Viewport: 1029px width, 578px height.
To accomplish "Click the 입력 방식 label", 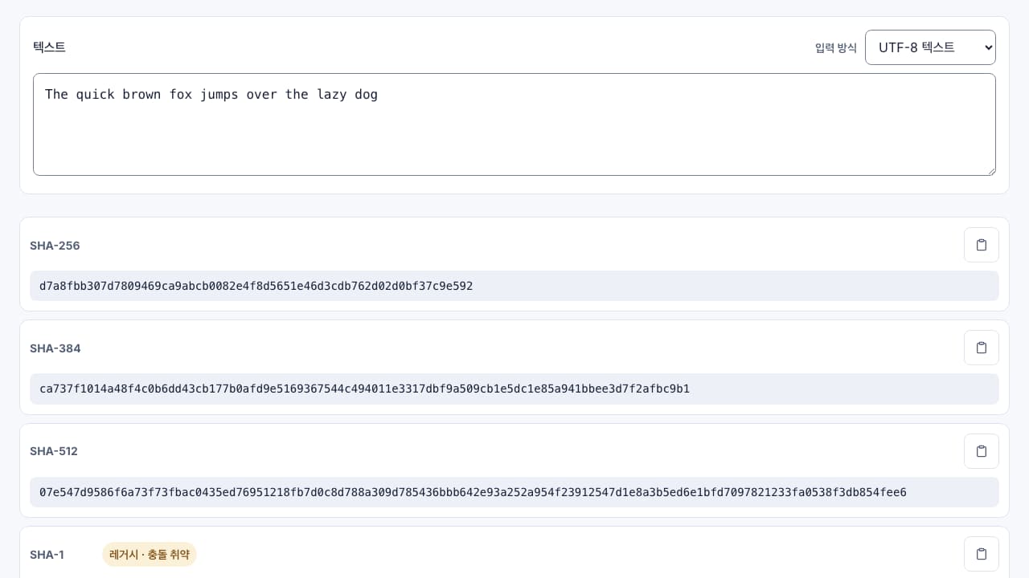I will [x=836, y=48].
